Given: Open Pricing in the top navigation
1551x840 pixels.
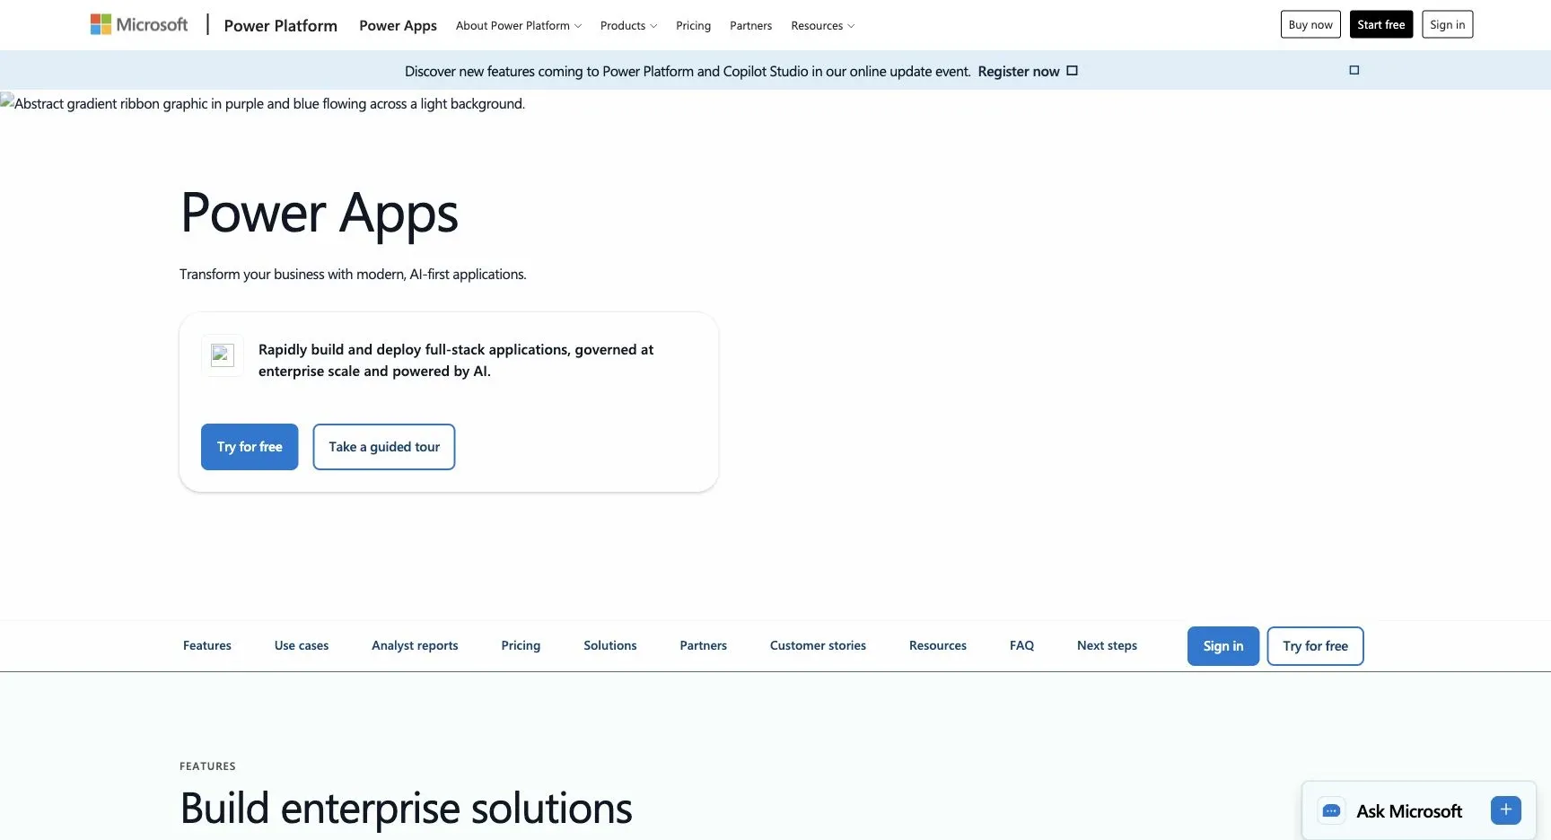Looking at the screenshot, I should (x=693, y=25).
